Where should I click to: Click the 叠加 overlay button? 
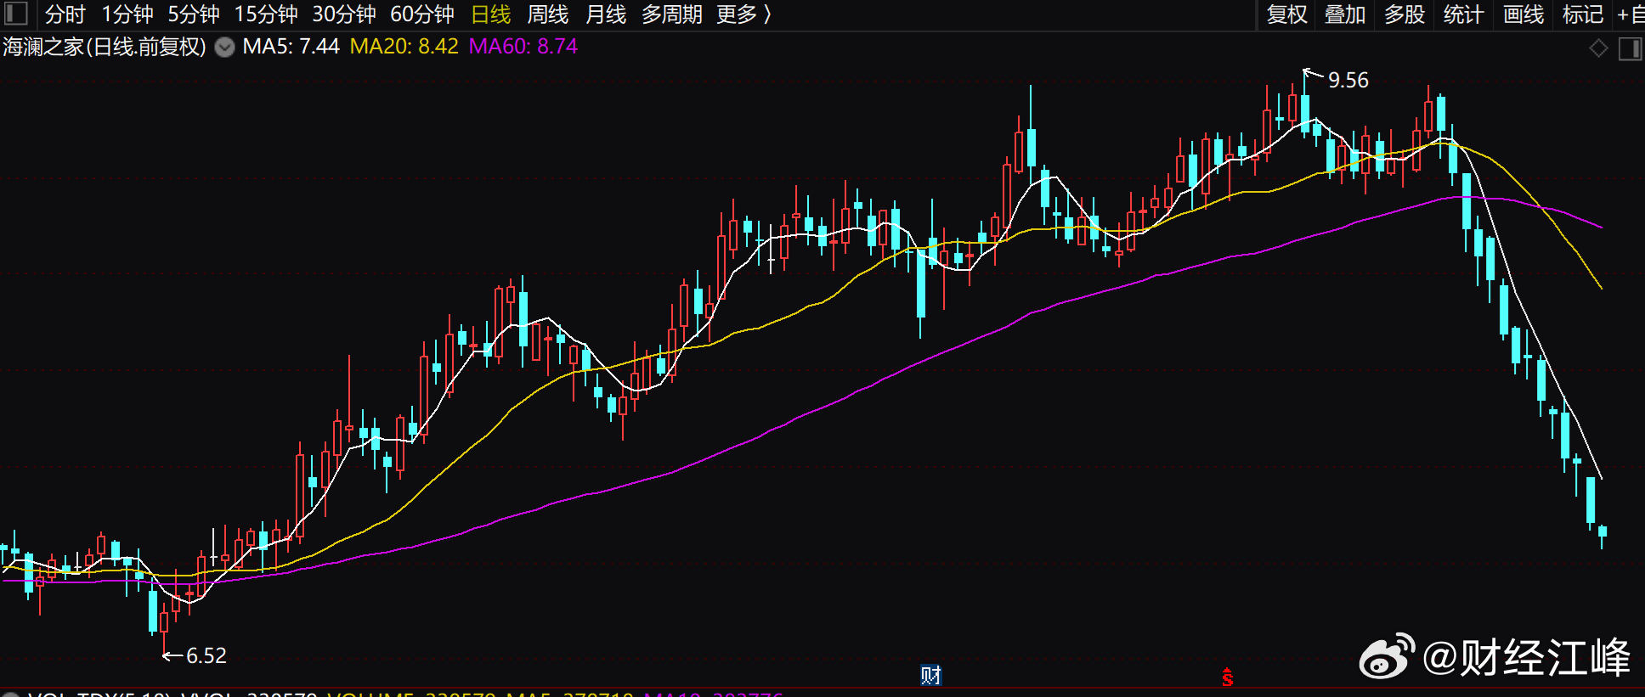1345,14
